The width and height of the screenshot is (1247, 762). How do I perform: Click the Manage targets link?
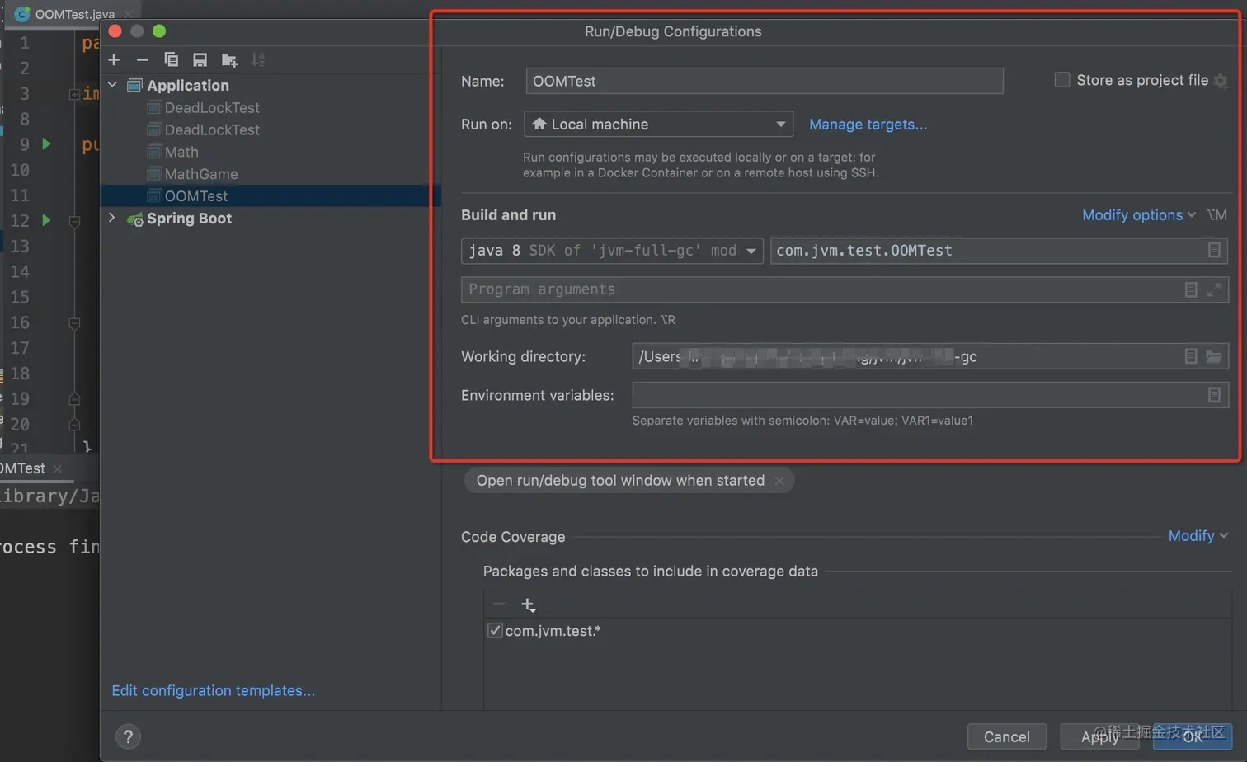(868, 125)
